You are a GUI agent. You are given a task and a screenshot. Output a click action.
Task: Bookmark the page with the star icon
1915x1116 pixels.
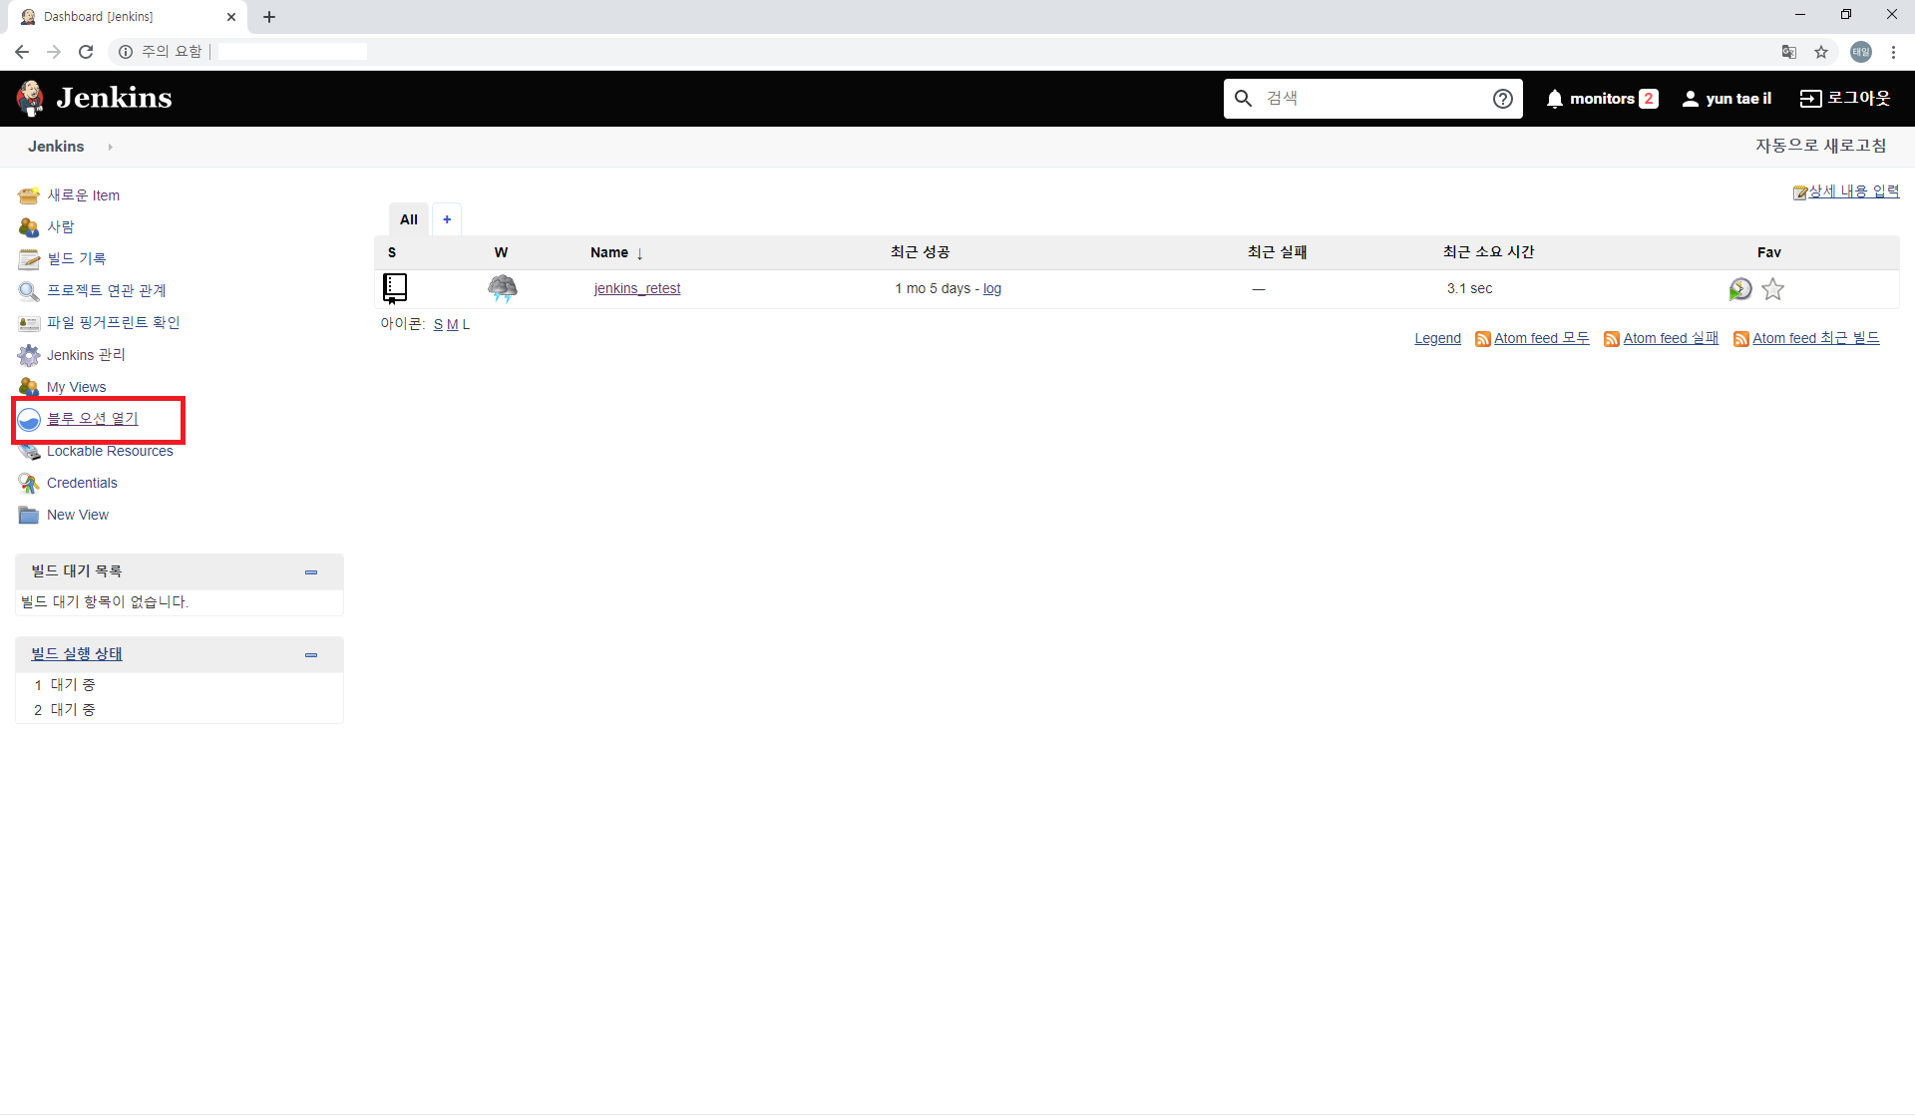1821,52
